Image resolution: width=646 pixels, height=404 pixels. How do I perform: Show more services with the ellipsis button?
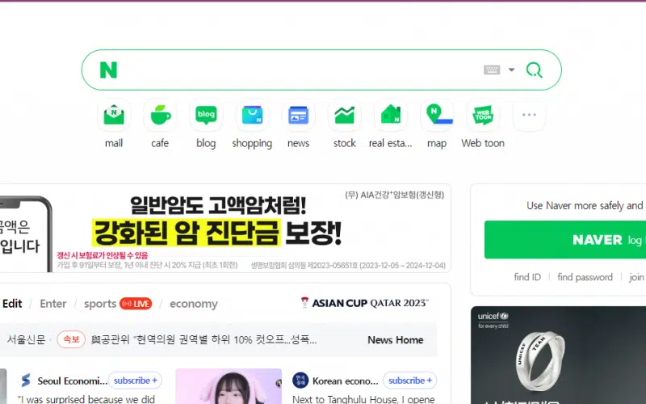[x=529, y=116]
